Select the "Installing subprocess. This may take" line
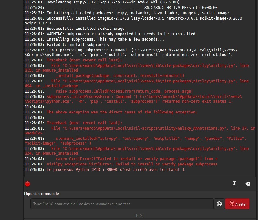 click(94, 39)
